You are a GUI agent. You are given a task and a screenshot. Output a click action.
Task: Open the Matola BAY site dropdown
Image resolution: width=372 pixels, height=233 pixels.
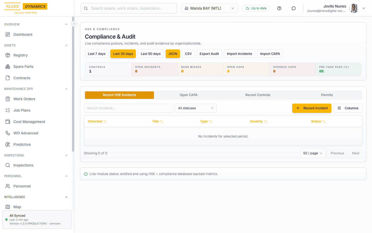coord(210,8)
